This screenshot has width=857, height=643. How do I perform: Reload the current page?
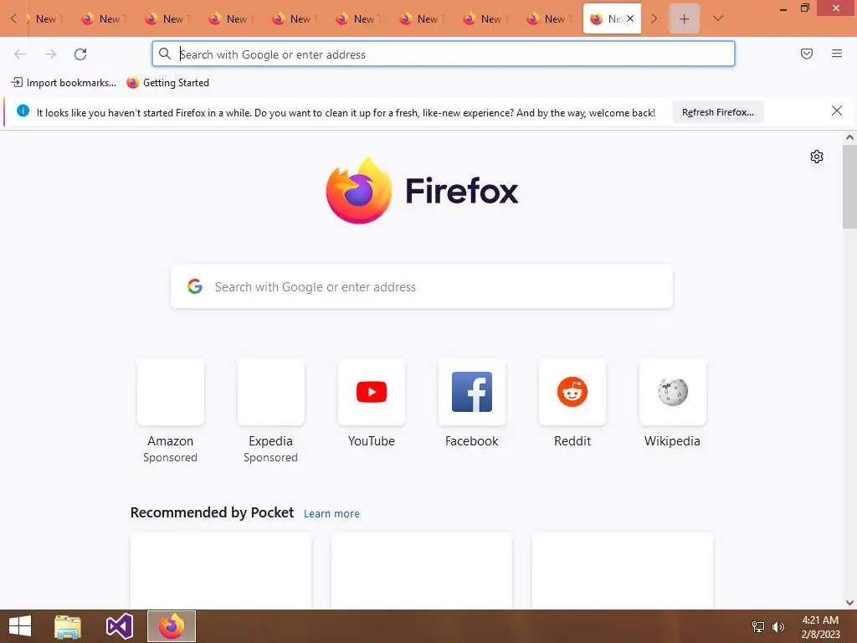click(x=80, y=54)
